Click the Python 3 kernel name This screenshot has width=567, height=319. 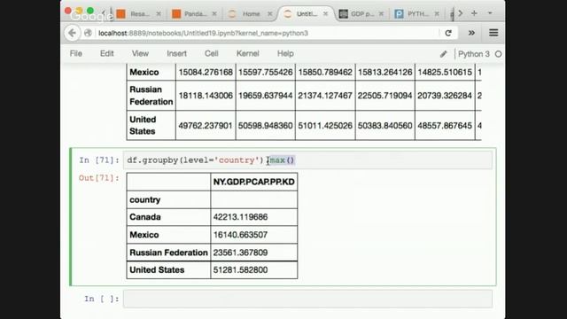473,54
